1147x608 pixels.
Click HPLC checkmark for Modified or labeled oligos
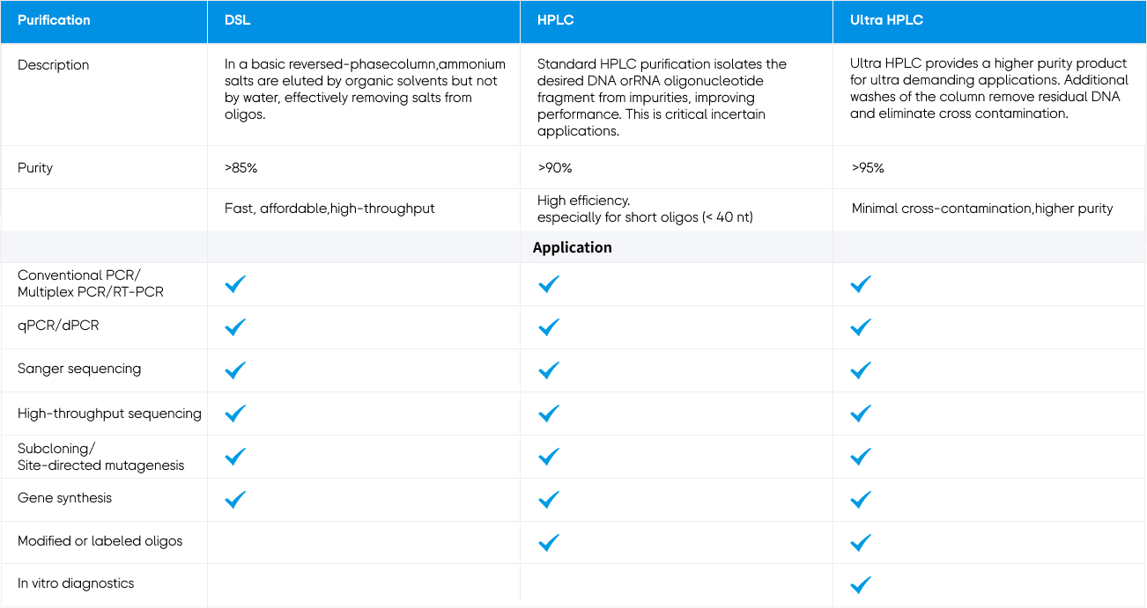coord(549,542)
